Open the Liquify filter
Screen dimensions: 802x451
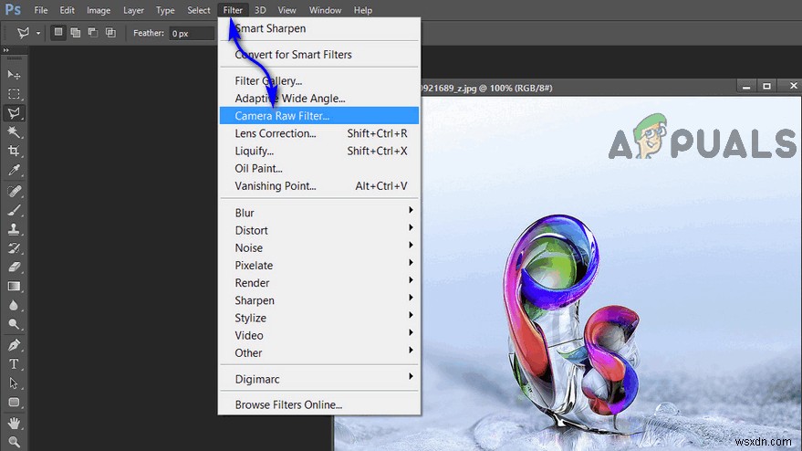coord(319,151)
